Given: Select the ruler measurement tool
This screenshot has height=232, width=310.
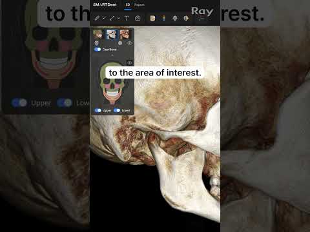Looking at the screenshot, I should coord(97,18).
